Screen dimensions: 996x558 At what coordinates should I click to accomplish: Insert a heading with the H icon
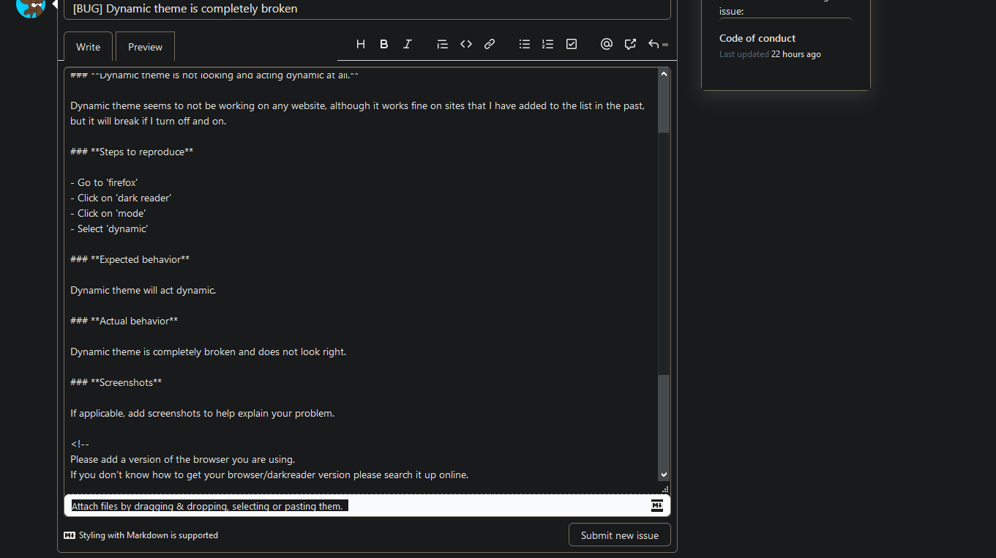(360, 44)
